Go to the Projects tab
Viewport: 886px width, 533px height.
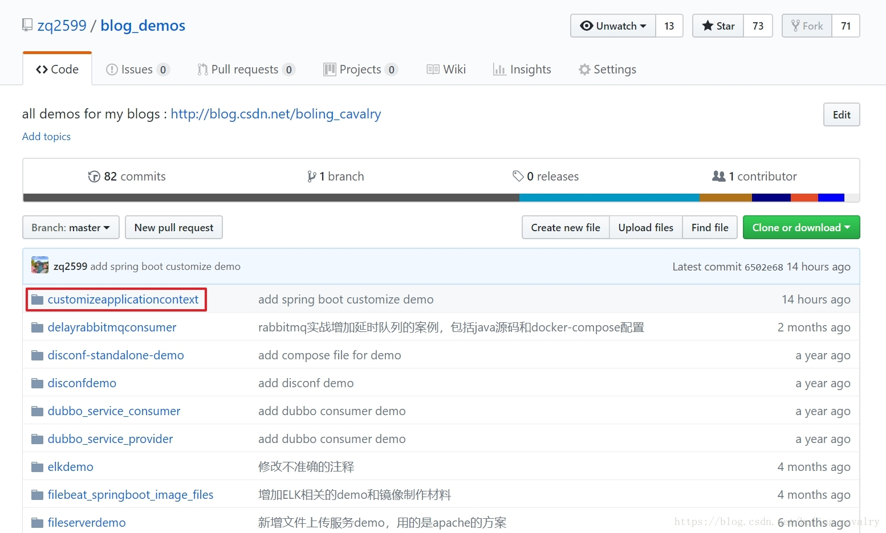pyautogui.click(x=360, y=69)
